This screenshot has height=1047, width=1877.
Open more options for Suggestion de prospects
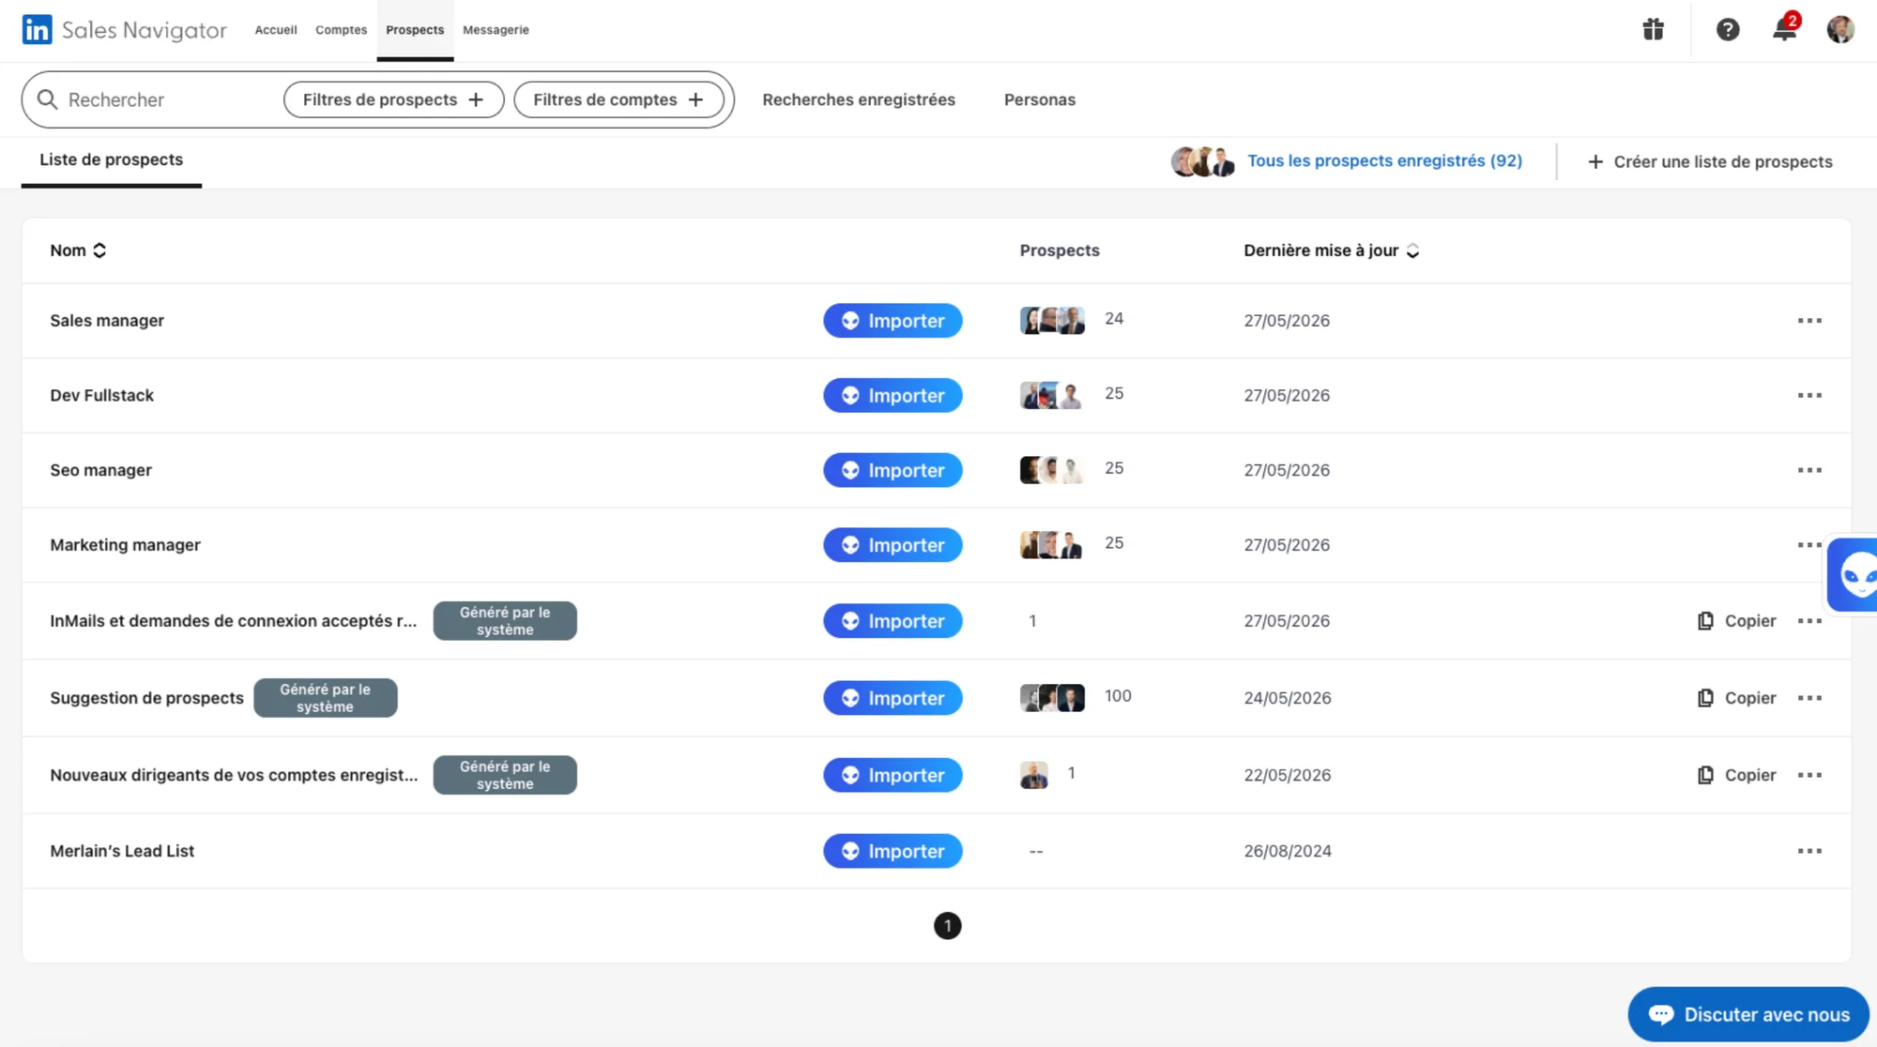coord(1809,698)
